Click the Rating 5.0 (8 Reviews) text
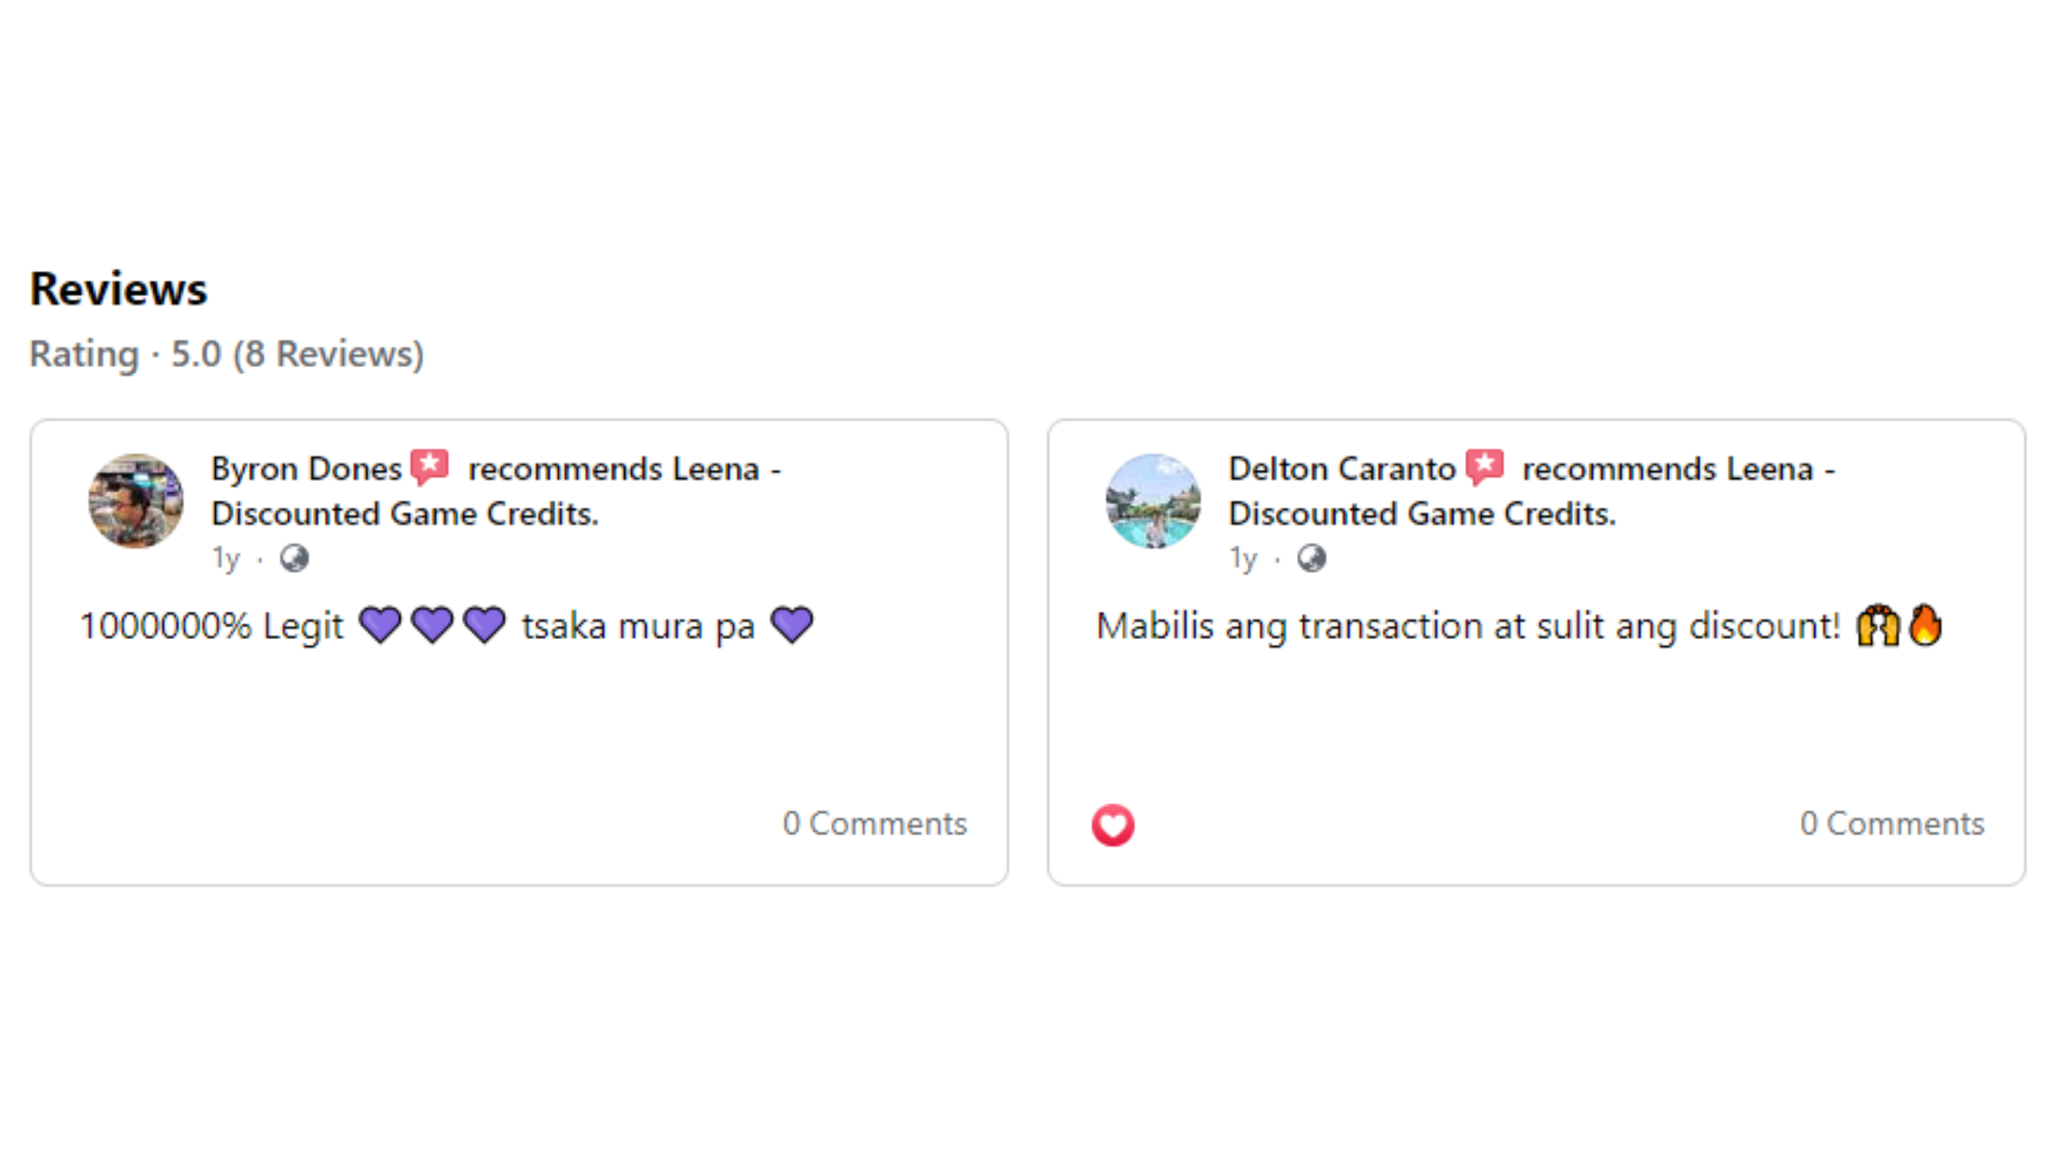 point(227,354)
